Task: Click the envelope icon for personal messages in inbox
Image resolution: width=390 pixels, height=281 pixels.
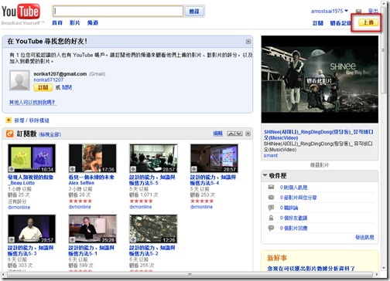Action: tap(271, 187)
